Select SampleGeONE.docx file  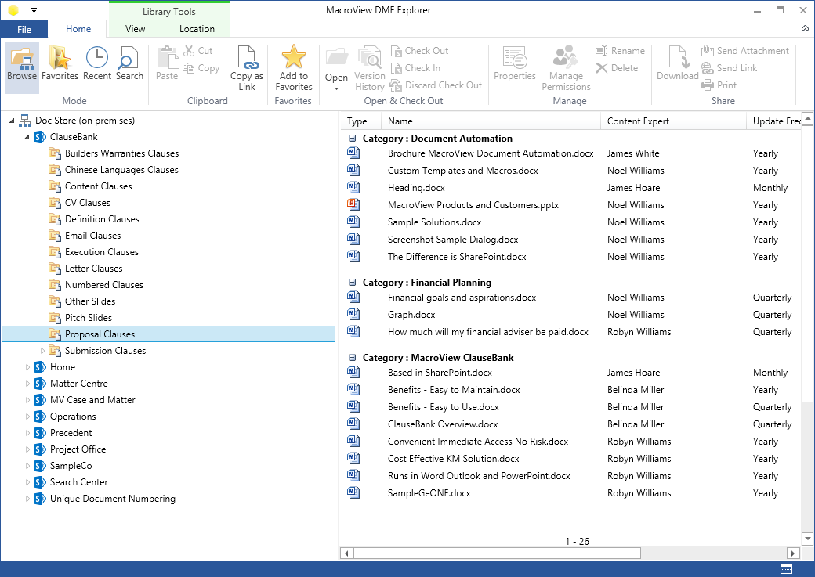pos(429,493)
